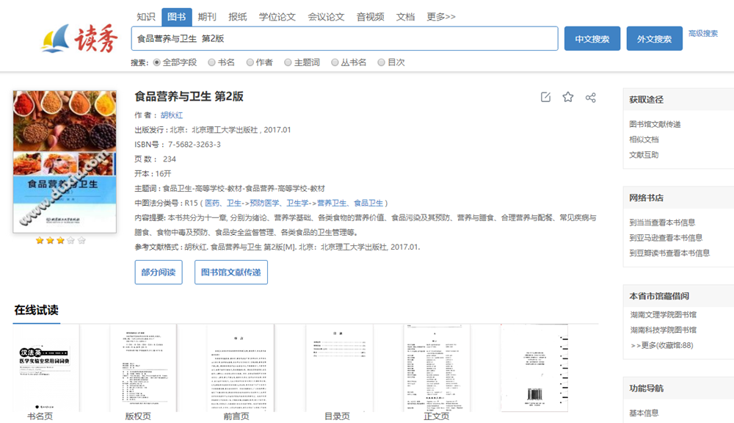This screenshot has width=734, height=423.
Task: Open author link 胡秋红
Action: point(172,115)
